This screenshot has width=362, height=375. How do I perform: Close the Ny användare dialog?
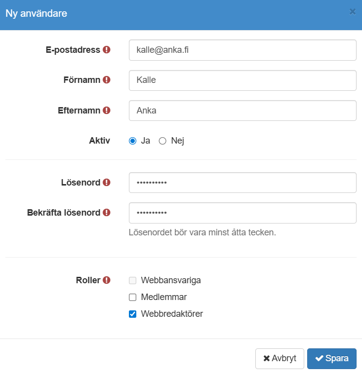click(x=353, y=12)
